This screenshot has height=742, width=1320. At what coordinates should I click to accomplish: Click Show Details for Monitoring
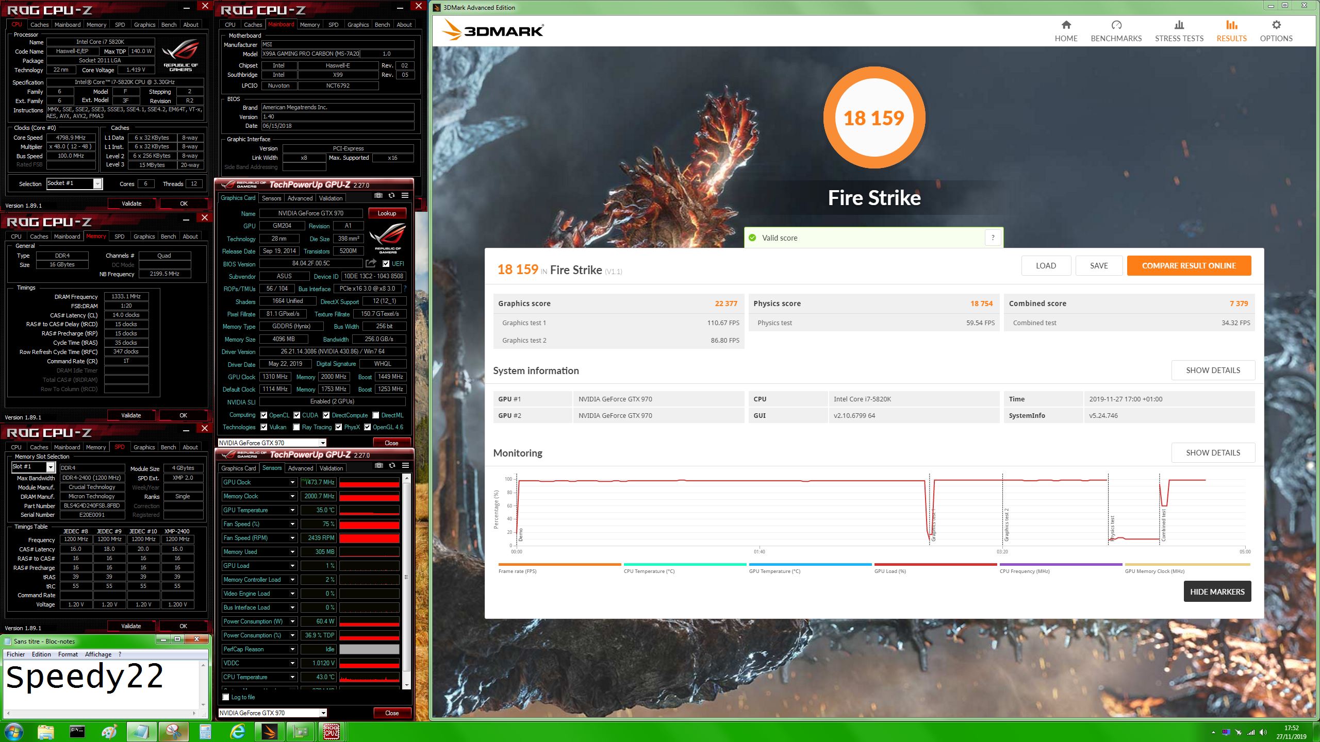pyautogui.click(x=1213, y=453)
